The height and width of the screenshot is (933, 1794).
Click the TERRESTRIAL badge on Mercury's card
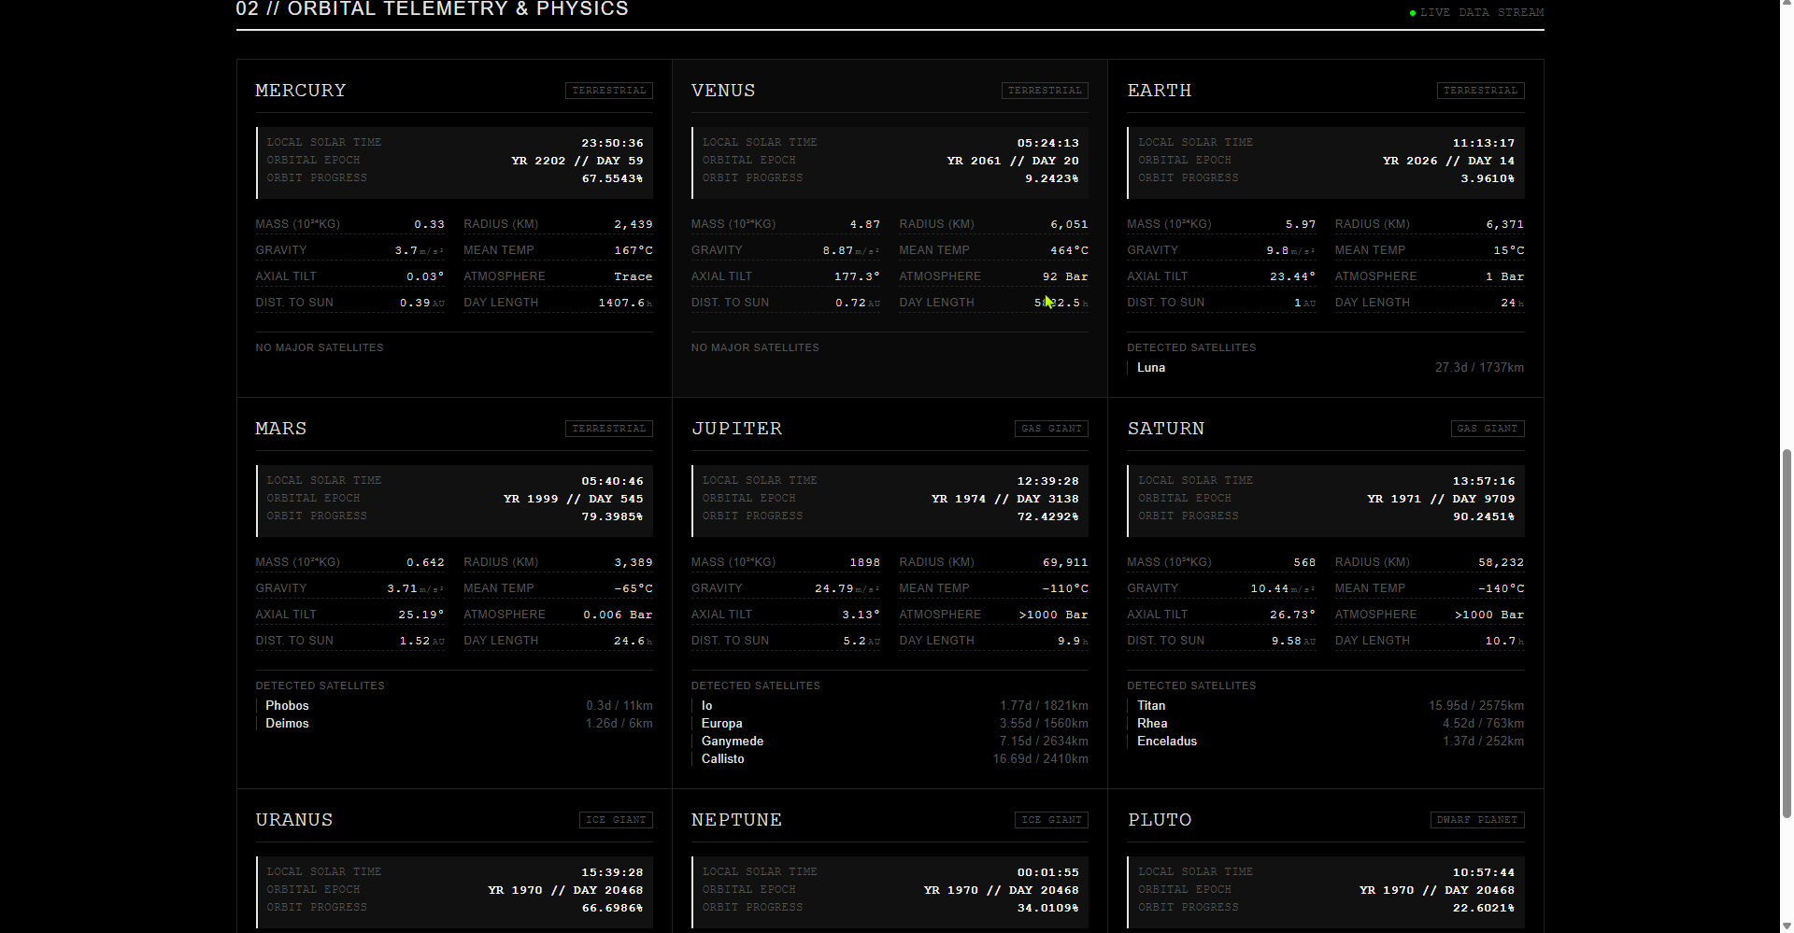coord(609,90)
